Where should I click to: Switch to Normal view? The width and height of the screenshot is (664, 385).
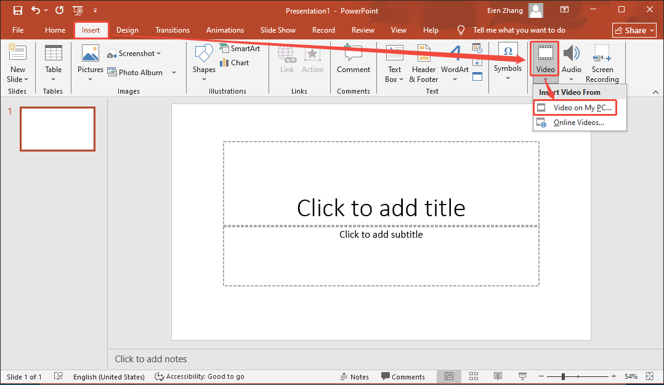click(449, 376)
